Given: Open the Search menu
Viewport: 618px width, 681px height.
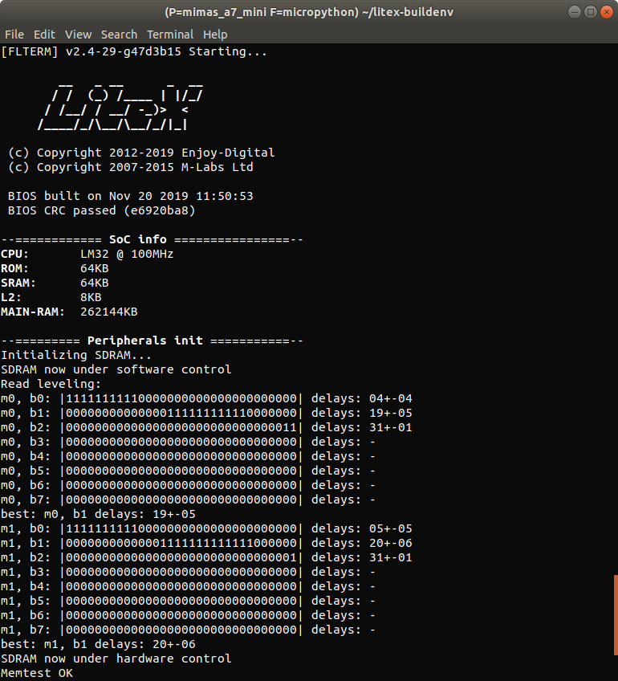Looking at the screenshot, I should [119, 35].
